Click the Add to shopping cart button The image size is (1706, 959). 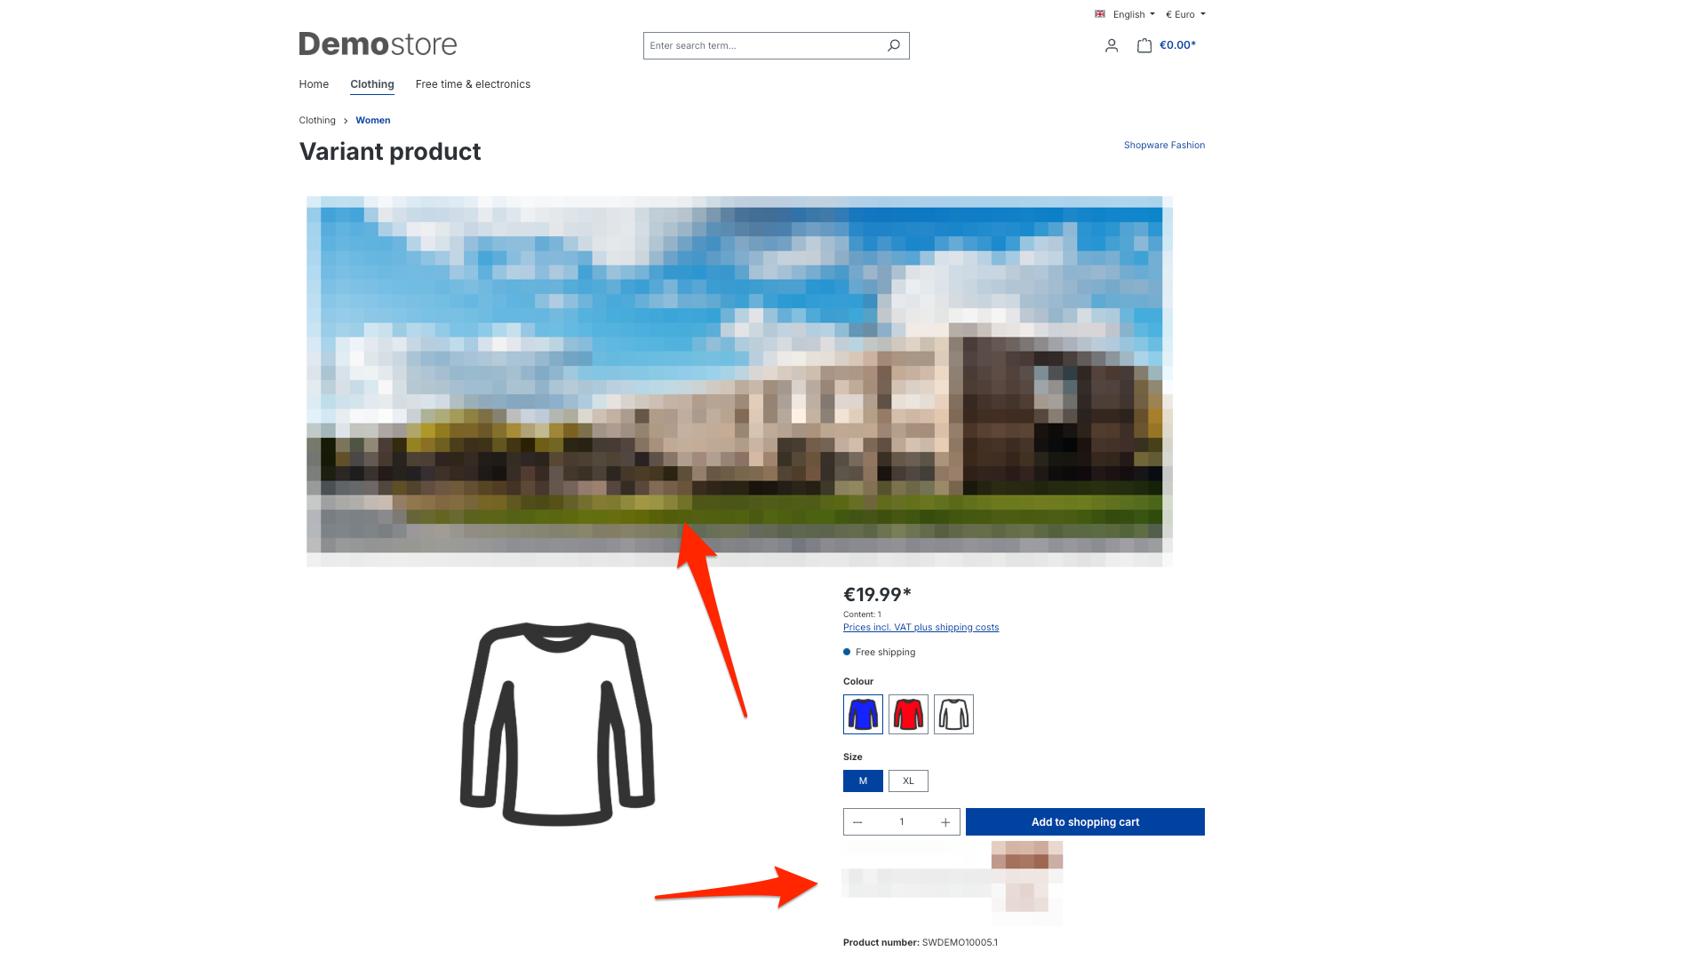pos(1085,820)
